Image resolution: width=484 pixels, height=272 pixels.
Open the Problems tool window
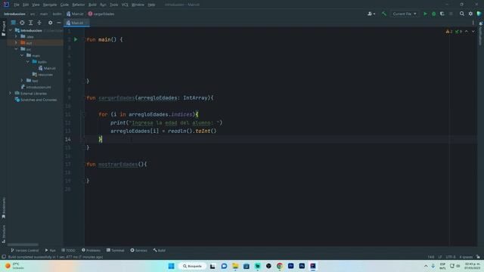(91, 250)
